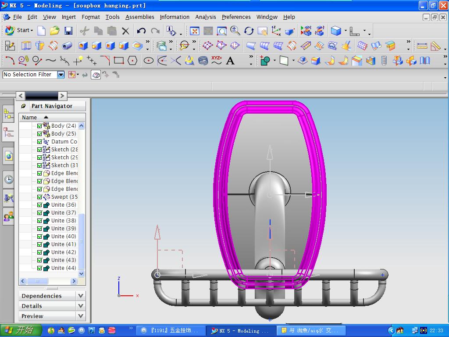
Task: Select the Pan hand tool
Action: click(x=262, y=31)
